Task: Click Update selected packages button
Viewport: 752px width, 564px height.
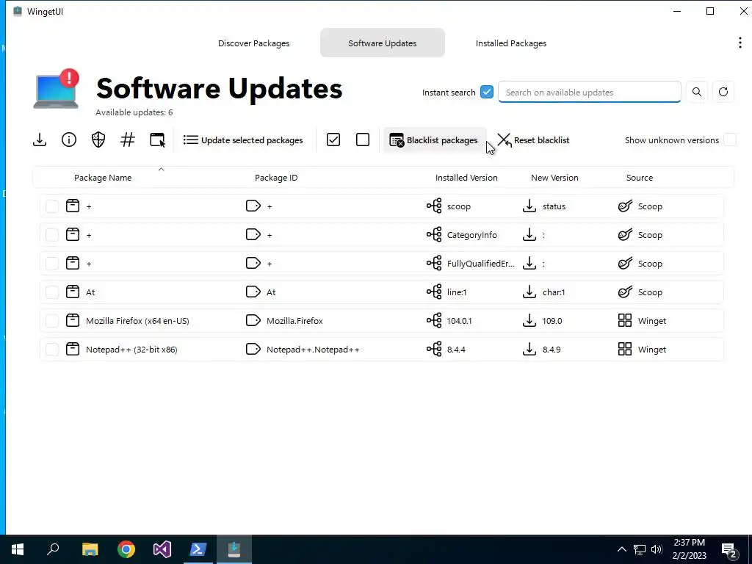Action: (243, 140)
